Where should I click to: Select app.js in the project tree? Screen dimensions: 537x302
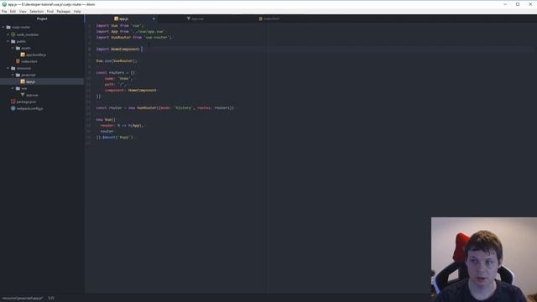click(x=30, y=81)
